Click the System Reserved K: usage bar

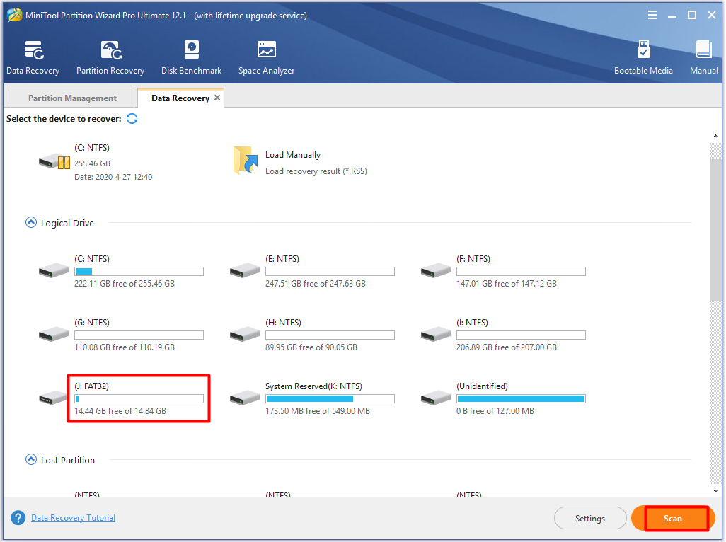coord(330,398)
